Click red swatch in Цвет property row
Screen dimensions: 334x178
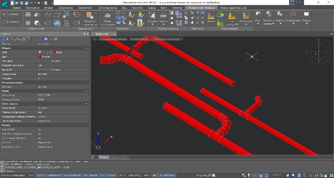40,57
